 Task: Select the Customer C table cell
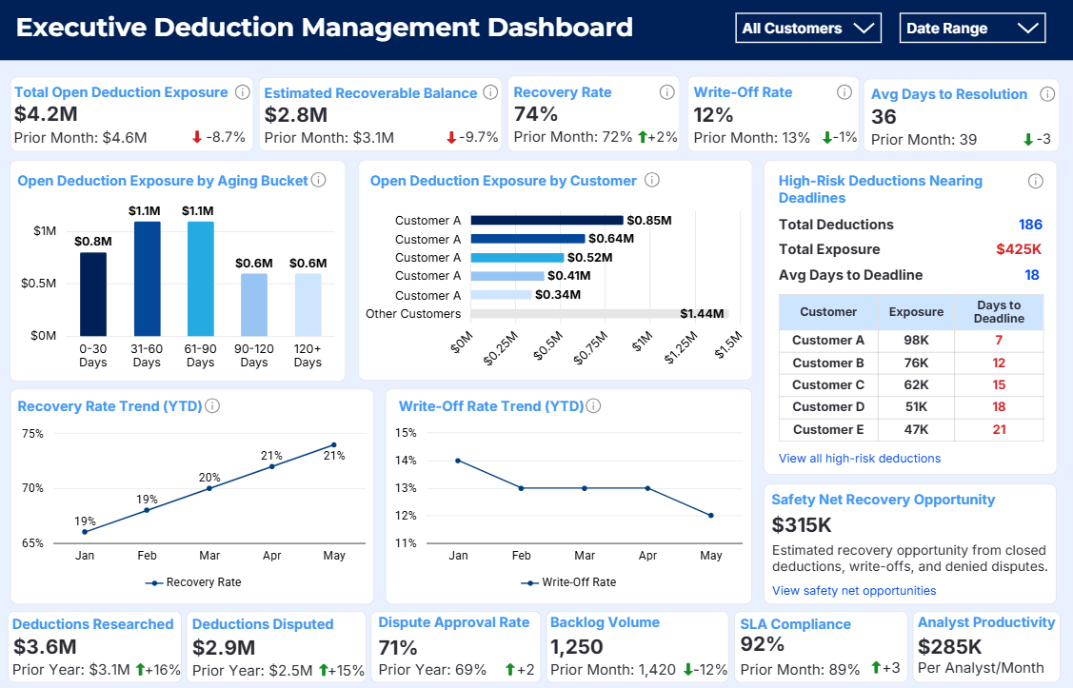coord(828,385)
